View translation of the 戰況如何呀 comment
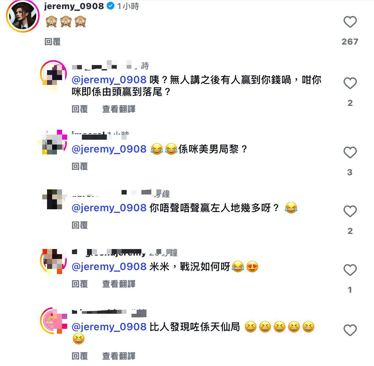 (x=119, y=284)
